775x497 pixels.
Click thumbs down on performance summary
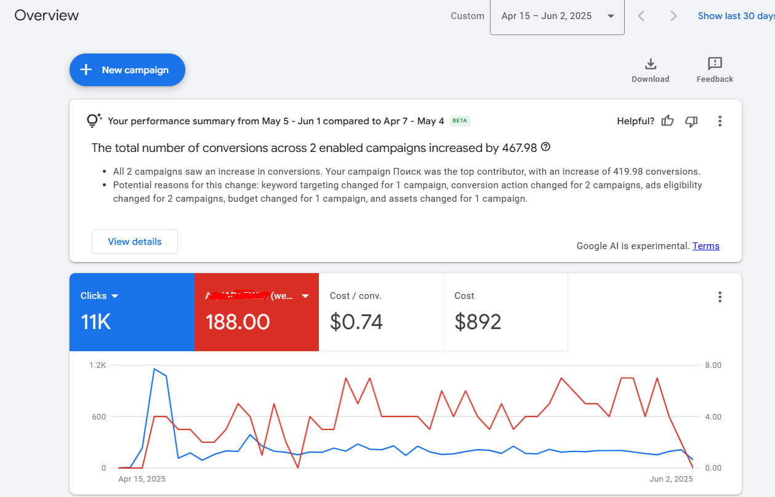click(x=691, y=121)
